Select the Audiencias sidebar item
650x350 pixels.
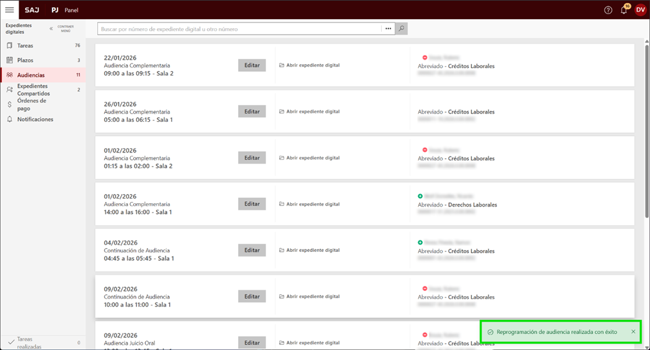tap(31, 75)
